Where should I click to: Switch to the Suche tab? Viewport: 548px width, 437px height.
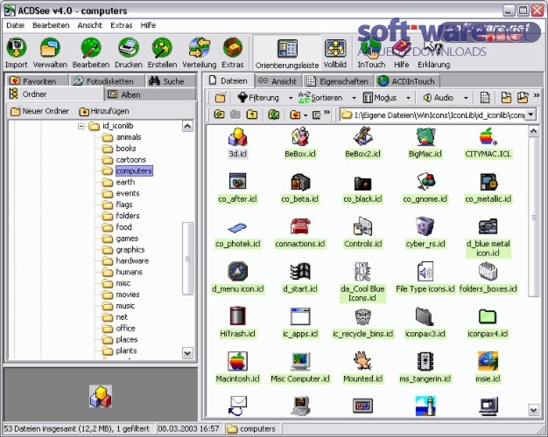pos(171,81)
